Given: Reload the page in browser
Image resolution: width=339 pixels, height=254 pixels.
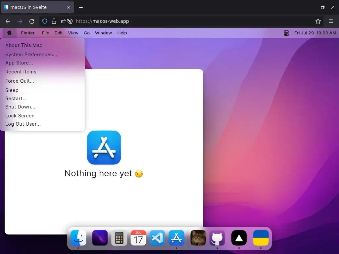Looking at the screenshot, I should click(32, 21).
